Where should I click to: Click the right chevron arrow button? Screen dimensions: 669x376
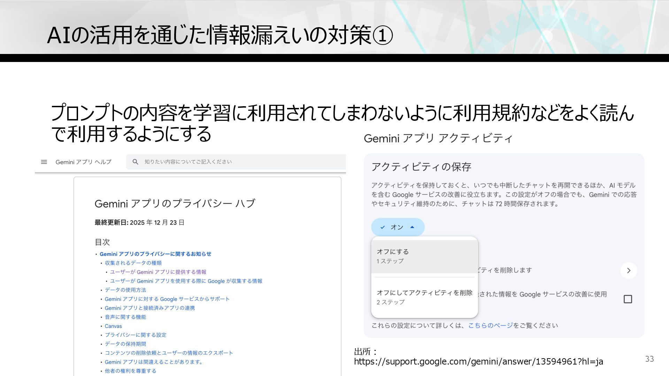click(629, 271)
